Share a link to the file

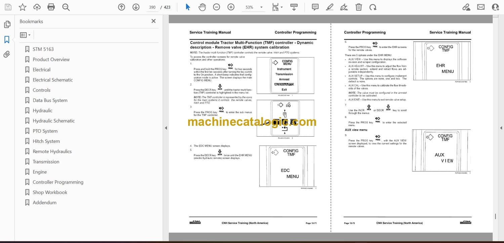(x=466, y=7)
